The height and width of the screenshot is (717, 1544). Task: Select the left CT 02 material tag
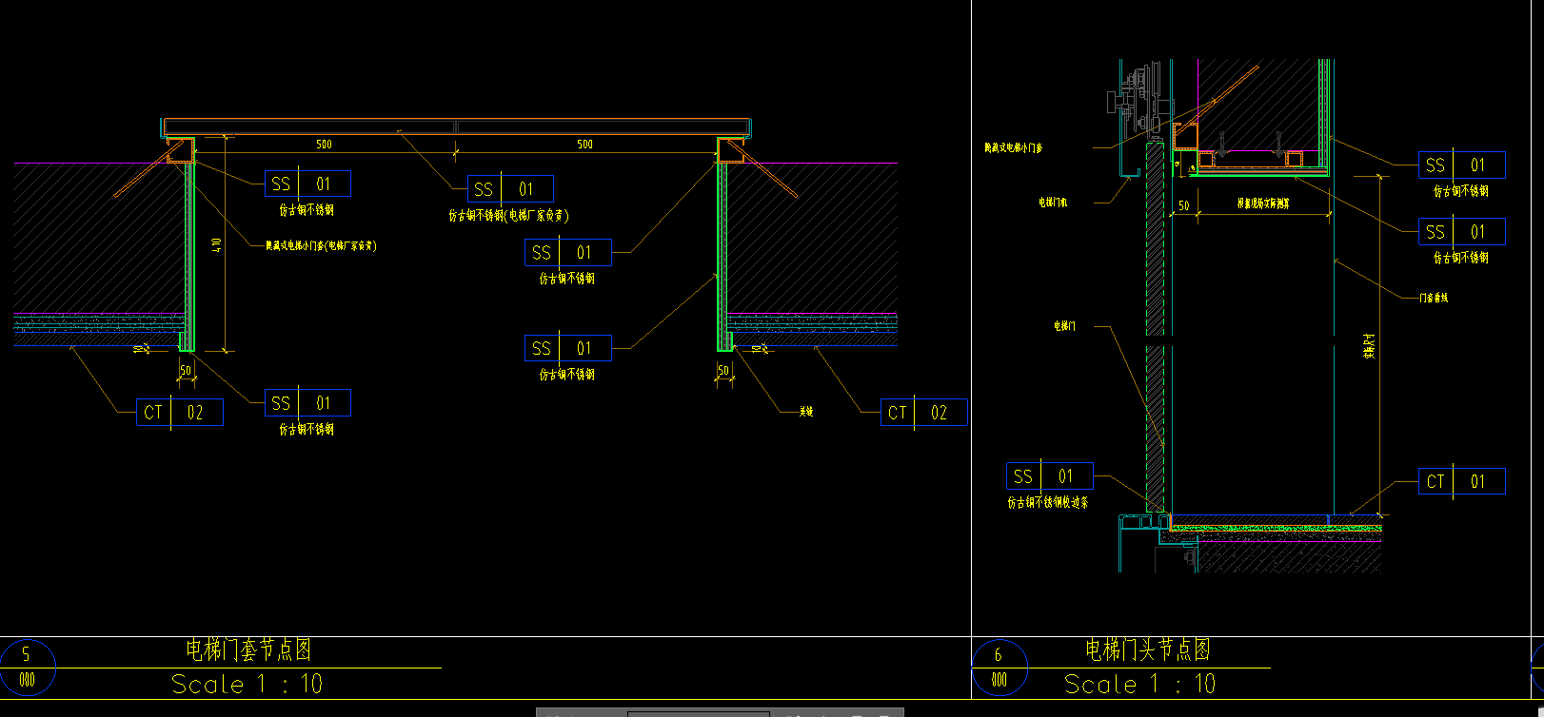point(180,412)
